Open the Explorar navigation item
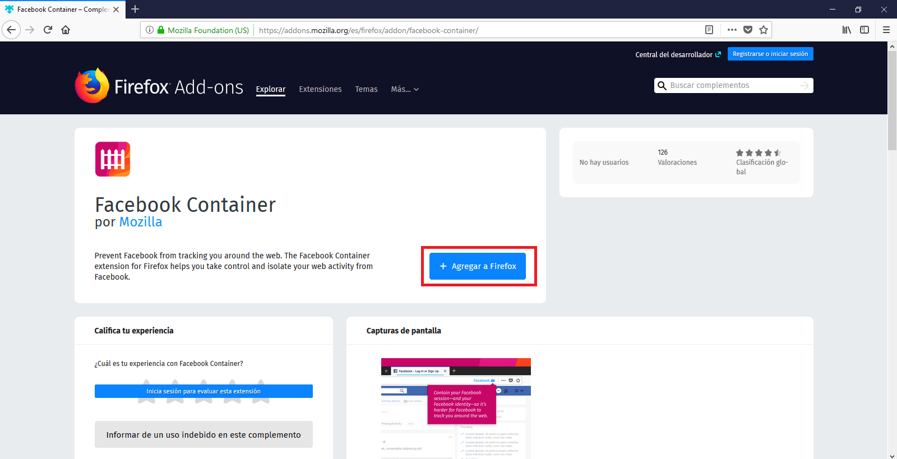 (271, 89)
